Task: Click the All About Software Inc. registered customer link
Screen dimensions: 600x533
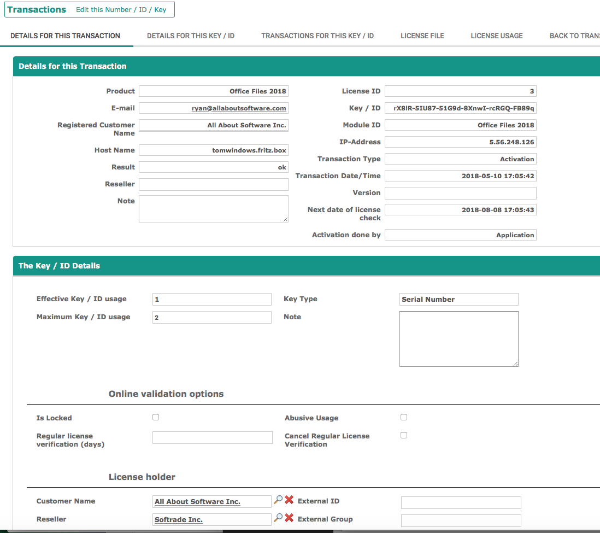Action: click(x=246, y=125)
